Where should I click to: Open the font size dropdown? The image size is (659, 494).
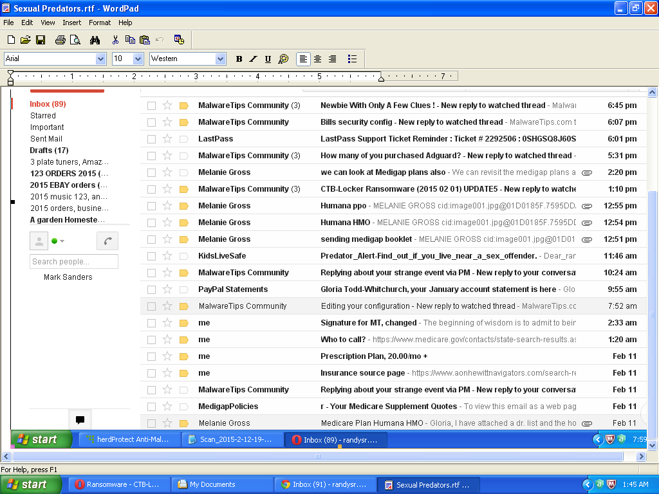(138, 59)
